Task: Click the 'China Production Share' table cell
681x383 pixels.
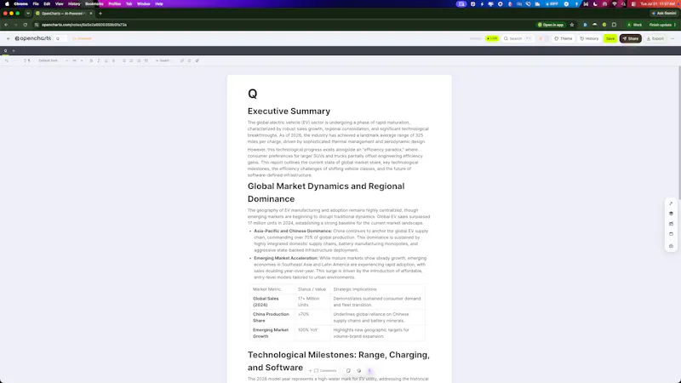Action: pos(272,317)
